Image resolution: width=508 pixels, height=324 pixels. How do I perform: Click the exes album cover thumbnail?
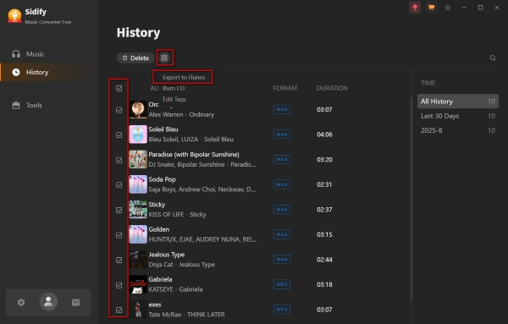[138, 309]
